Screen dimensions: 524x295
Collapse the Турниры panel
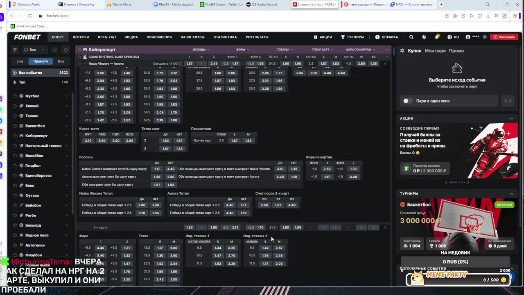point(511,193)
